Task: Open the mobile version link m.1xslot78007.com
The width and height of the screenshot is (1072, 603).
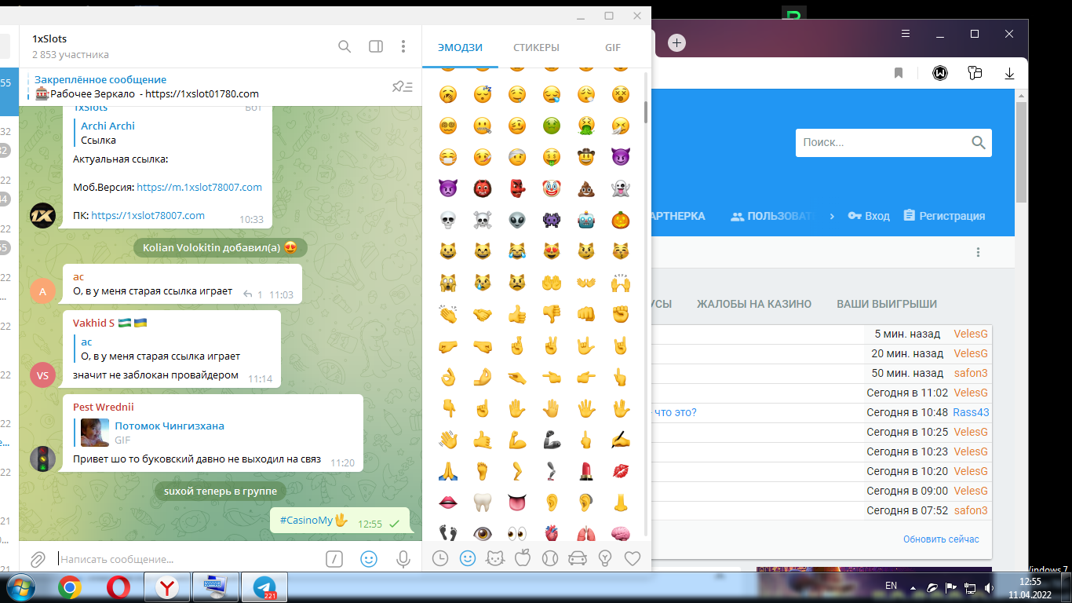Action: [x=199, y=188]
